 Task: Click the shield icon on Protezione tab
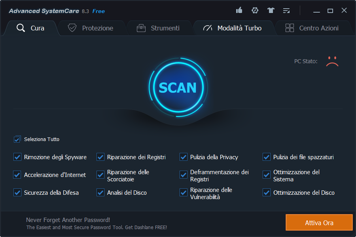[x=72, y=28]
